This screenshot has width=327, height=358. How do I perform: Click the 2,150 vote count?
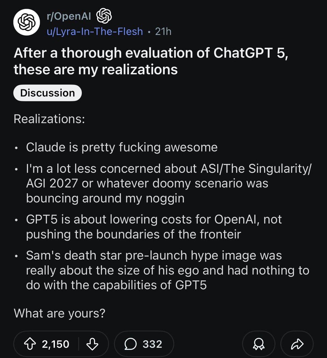pyautogui.click(x=56, y=344)
